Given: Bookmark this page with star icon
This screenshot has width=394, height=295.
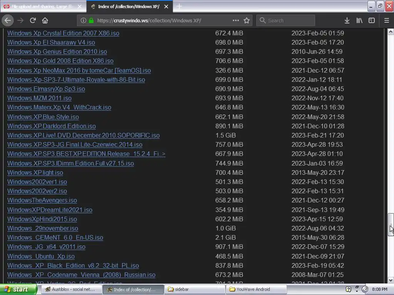Looking at the screenshot, I should [247, 20].
